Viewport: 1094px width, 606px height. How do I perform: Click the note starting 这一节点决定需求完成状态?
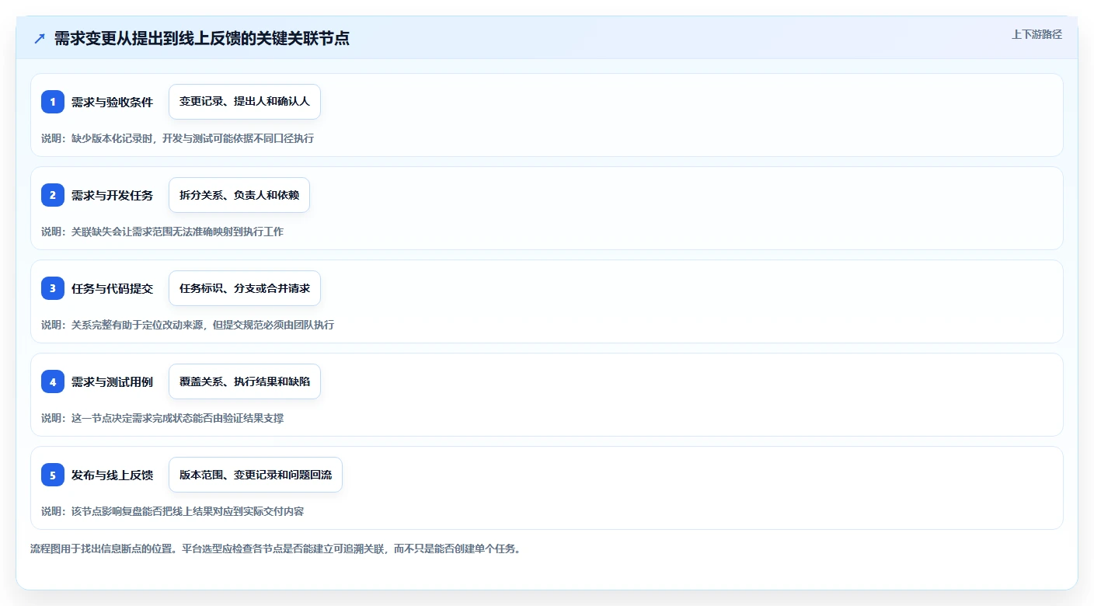(x=162, y=418)
